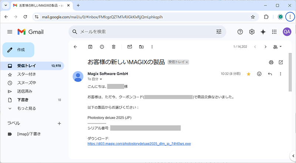Image resolution: width=296 pixels, height=163 pixels.
Task: Open search filter options icon
Action: [x=219, y=32]
